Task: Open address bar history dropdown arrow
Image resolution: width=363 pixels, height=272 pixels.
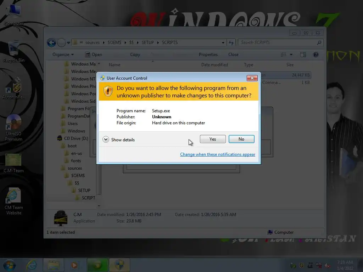Action: pos(223,42)
